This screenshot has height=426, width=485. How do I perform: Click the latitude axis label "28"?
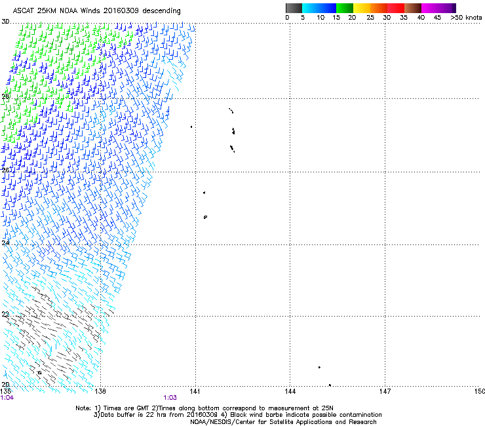click(5, 96)
